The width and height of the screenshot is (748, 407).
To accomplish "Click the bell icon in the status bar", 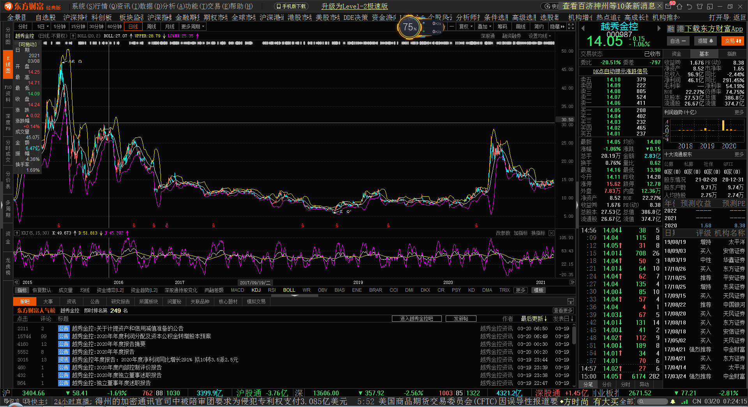I will coord(673,401).
